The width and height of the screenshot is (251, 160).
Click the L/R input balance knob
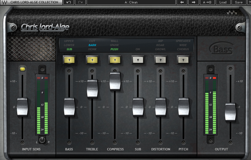pyautogui.click(x=42, y=140)
